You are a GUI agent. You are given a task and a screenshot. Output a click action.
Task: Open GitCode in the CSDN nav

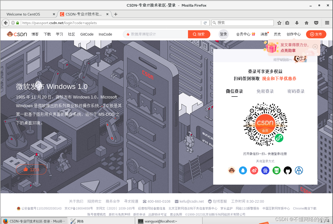click(87, 34)
